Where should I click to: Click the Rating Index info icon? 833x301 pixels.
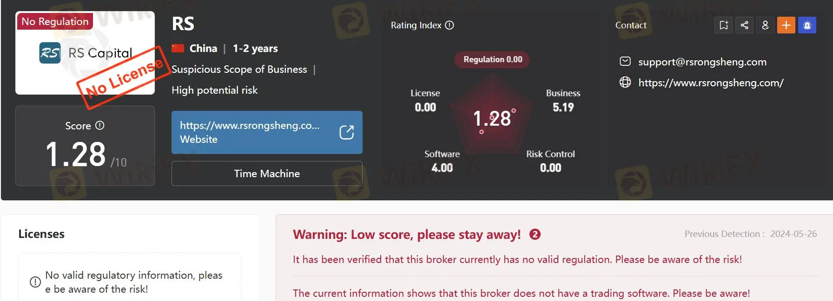pyautogui.click(x=450, y=25)
